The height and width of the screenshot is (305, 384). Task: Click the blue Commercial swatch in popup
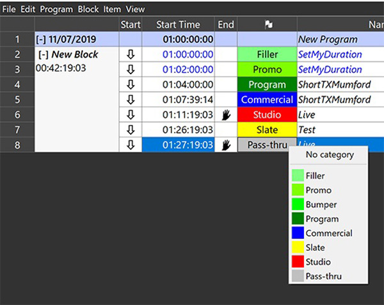pyautogui.click(x=298, y=233)
